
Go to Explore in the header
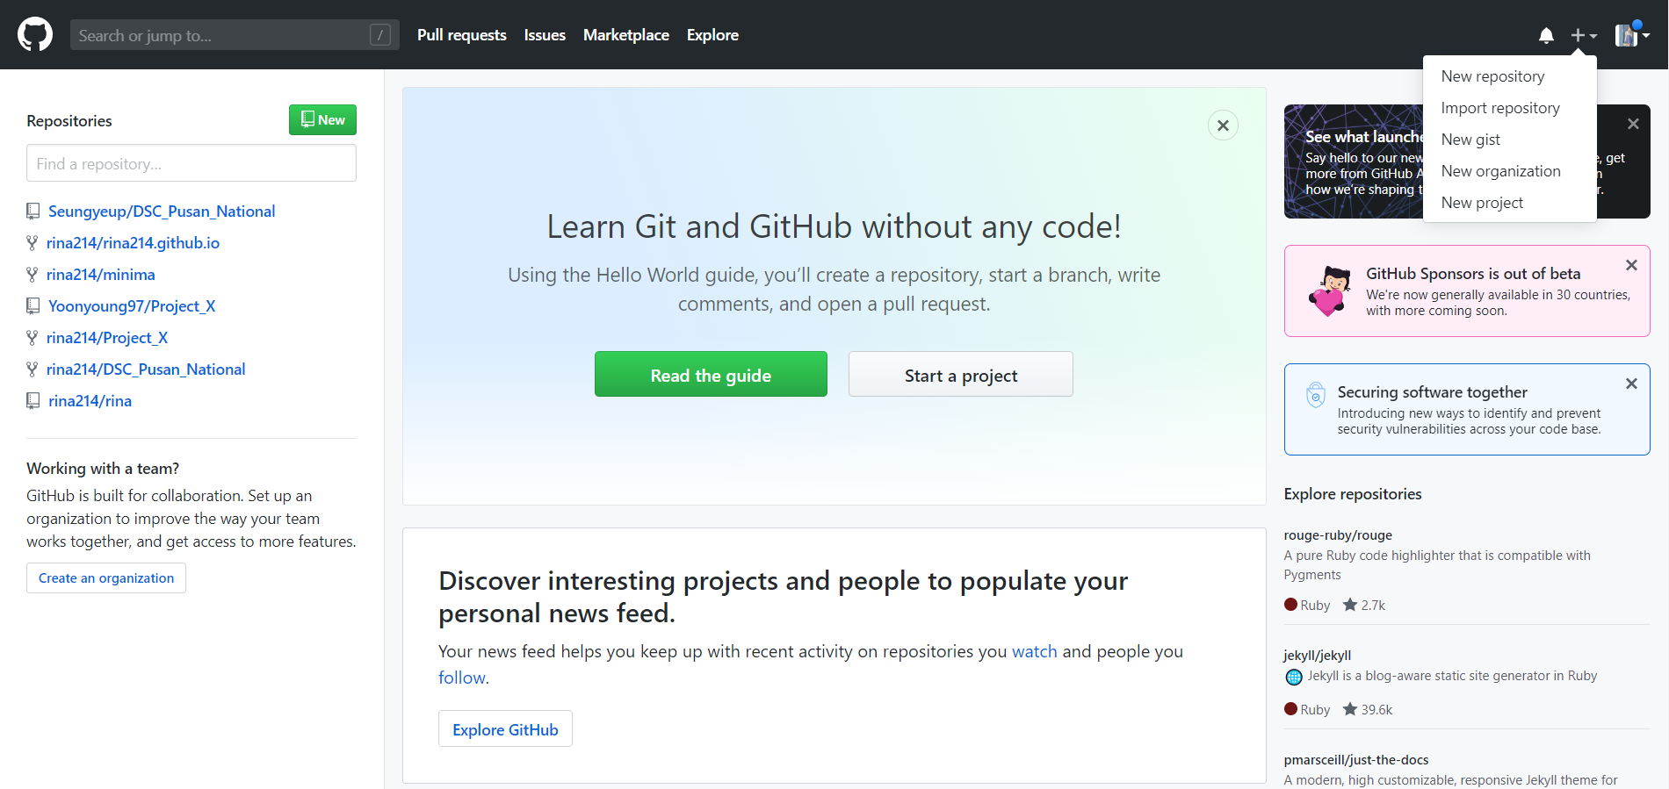pos(712,35)
